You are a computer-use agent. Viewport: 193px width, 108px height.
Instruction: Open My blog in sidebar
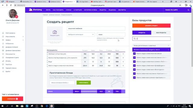(x=9, y=64)
